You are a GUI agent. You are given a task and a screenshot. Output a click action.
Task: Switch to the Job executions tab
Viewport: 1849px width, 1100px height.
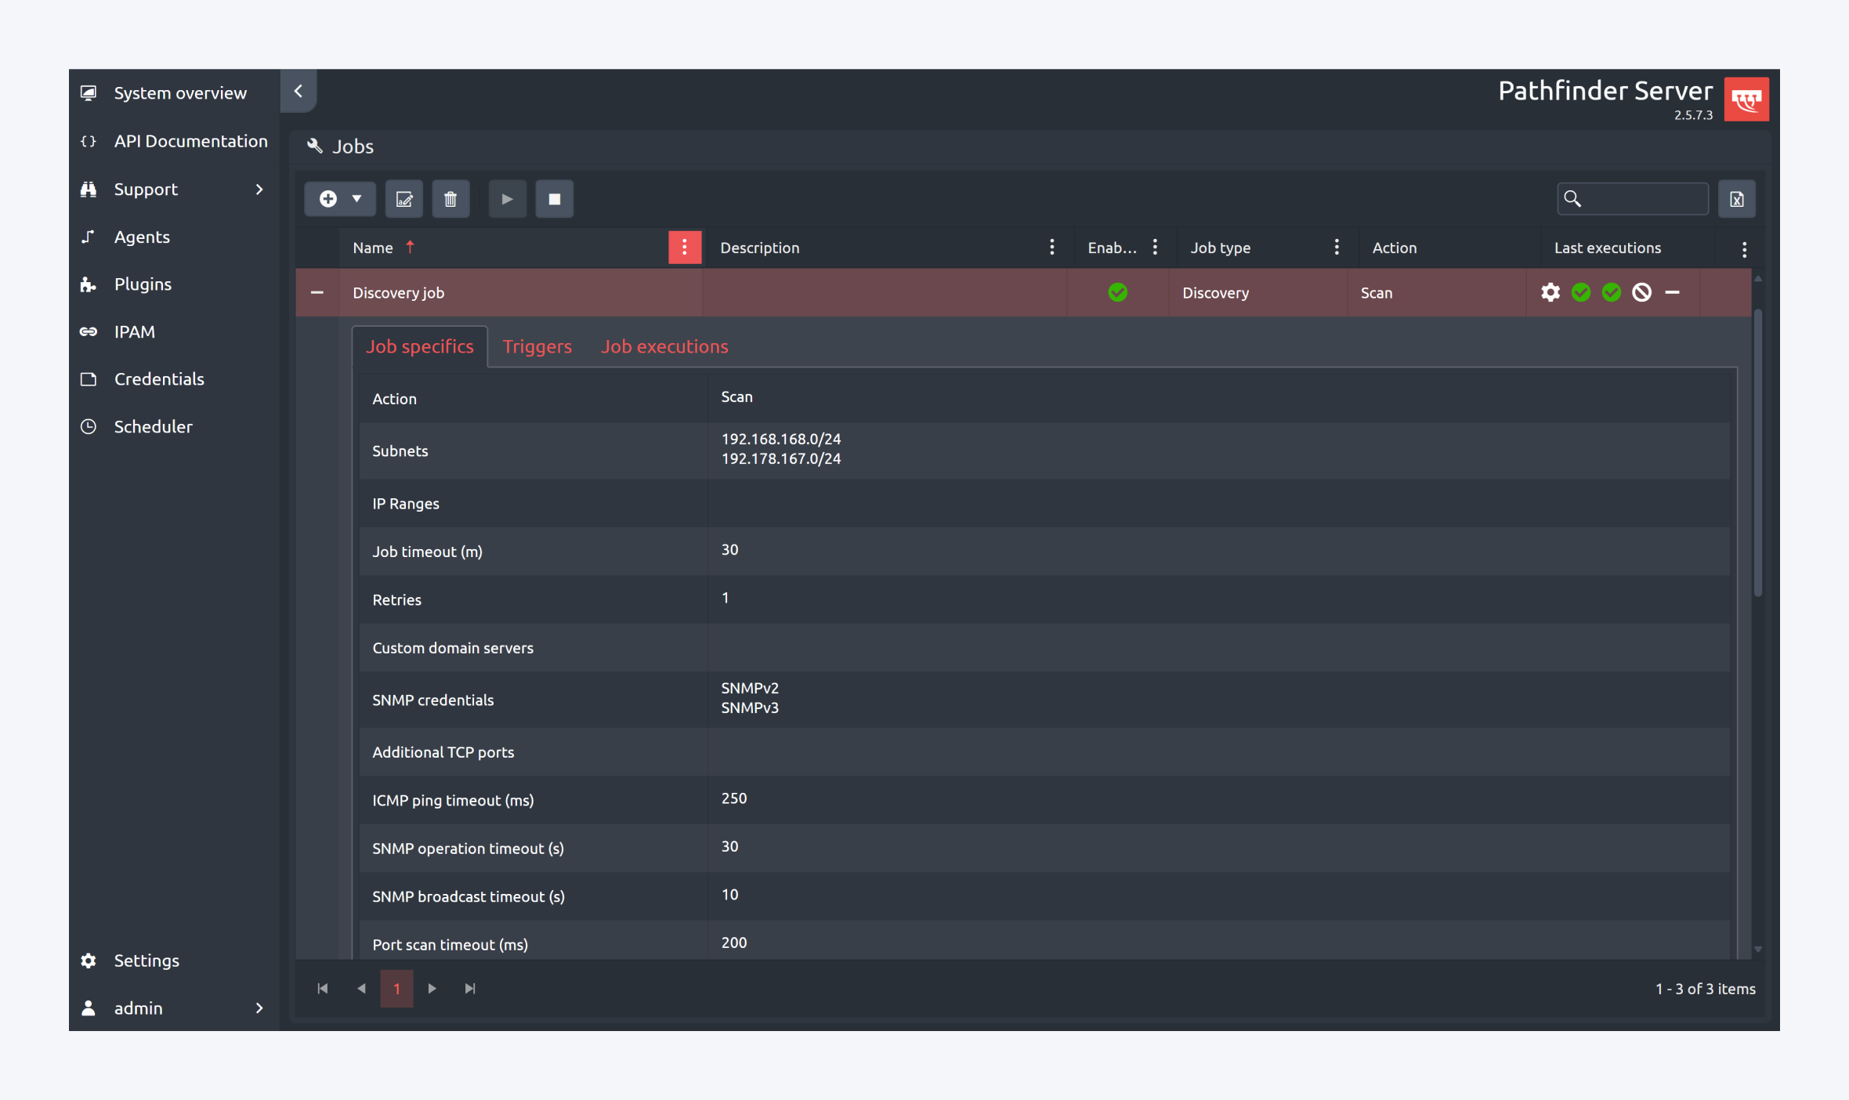point(664,346)
